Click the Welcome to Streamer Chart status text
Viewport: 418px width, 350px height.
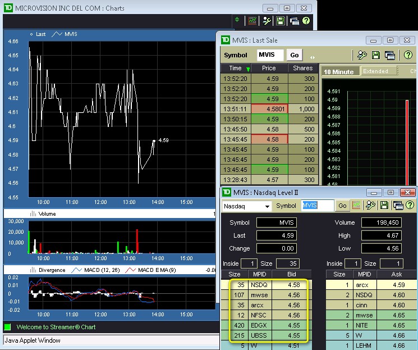point(56,327)
